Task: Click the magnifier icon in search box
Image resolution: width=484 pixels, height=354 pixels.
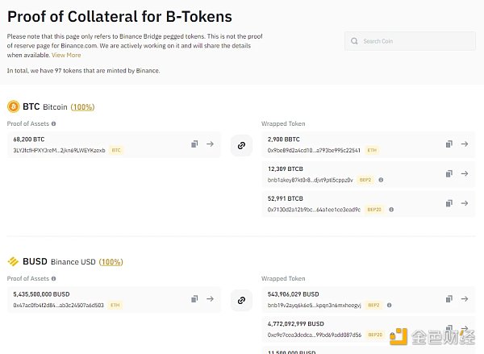Action: tap(354, 41)
